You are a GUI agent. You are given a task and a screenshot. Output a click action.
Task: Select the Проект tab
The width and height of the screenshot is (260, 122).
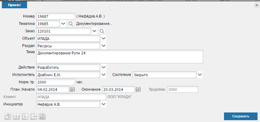pos(14,5)
